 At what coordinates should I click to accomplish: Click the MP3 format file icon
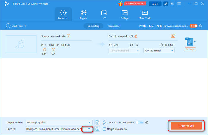(x=190, y=42)
